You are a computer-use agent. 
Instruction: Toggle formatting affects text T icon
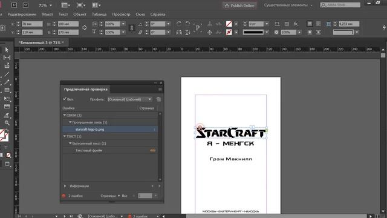tap(6, 148)
